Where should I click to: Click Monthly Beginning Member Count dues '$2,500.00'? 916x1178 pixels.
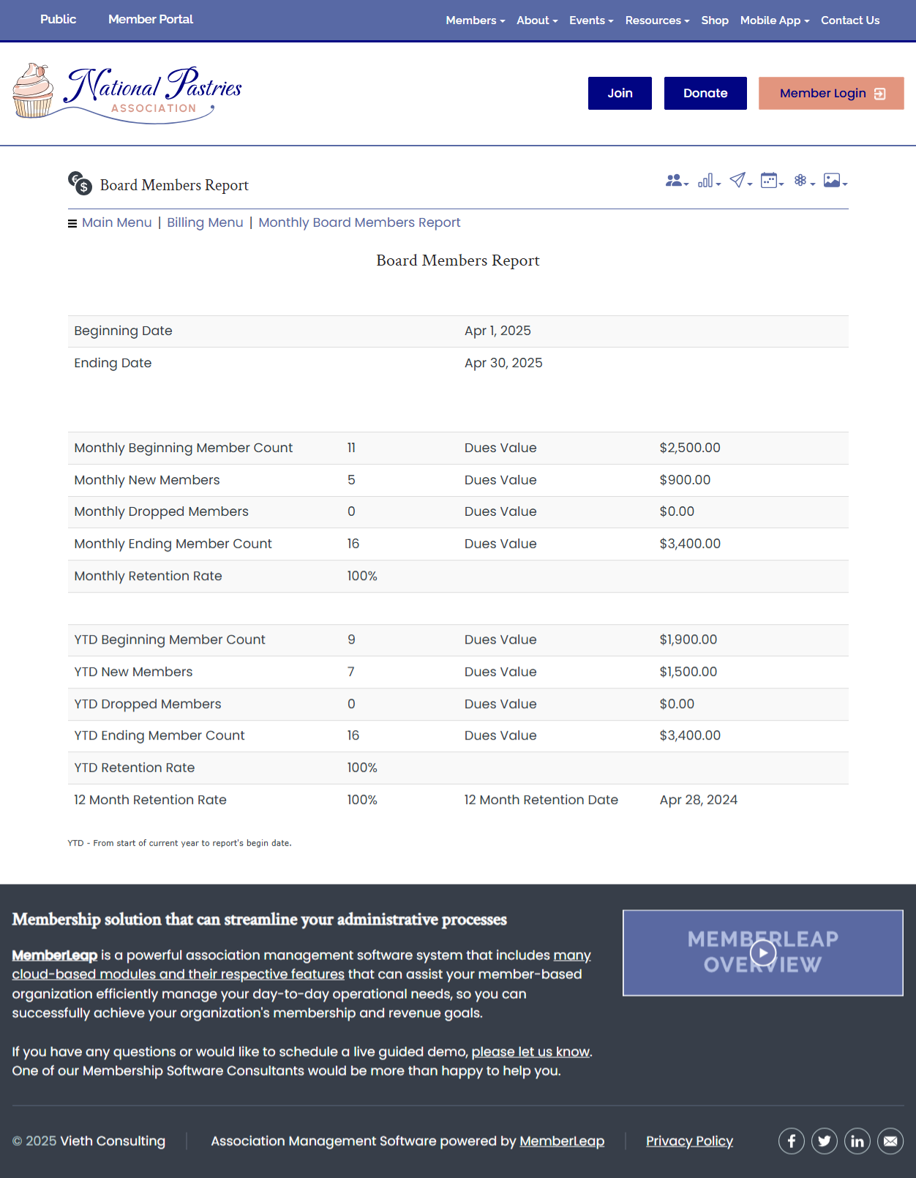[x=690, y=448]
